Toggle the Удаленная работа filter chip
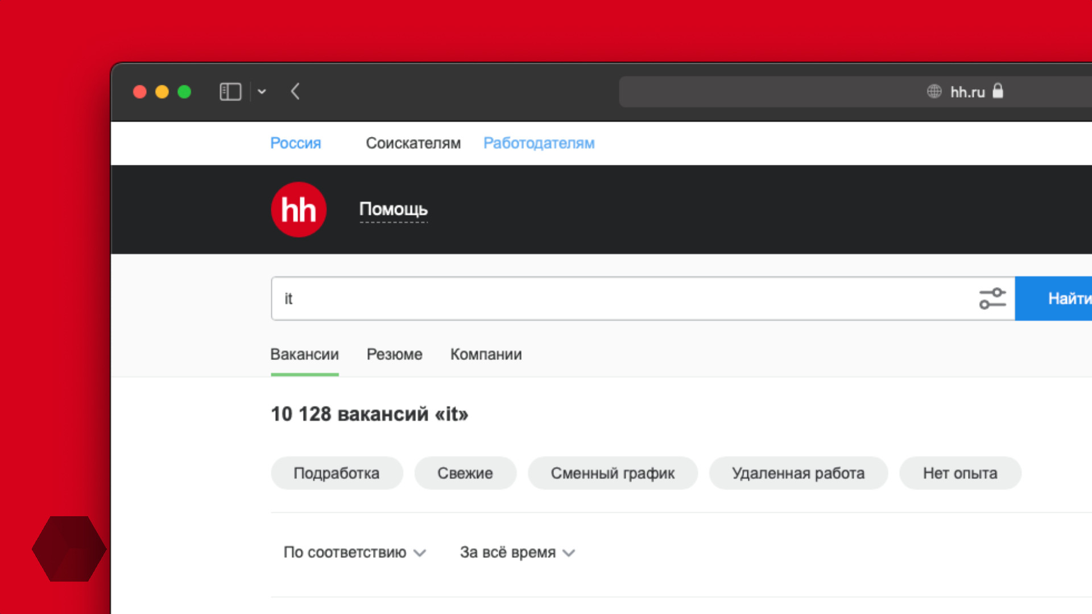This screenshot has width=1092, height=614. point(799,473)
